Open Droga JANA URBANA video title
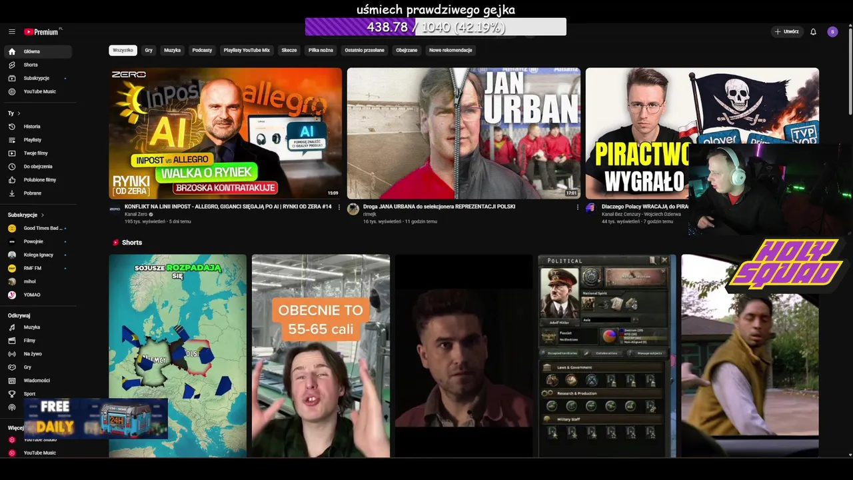 (439, 207)
